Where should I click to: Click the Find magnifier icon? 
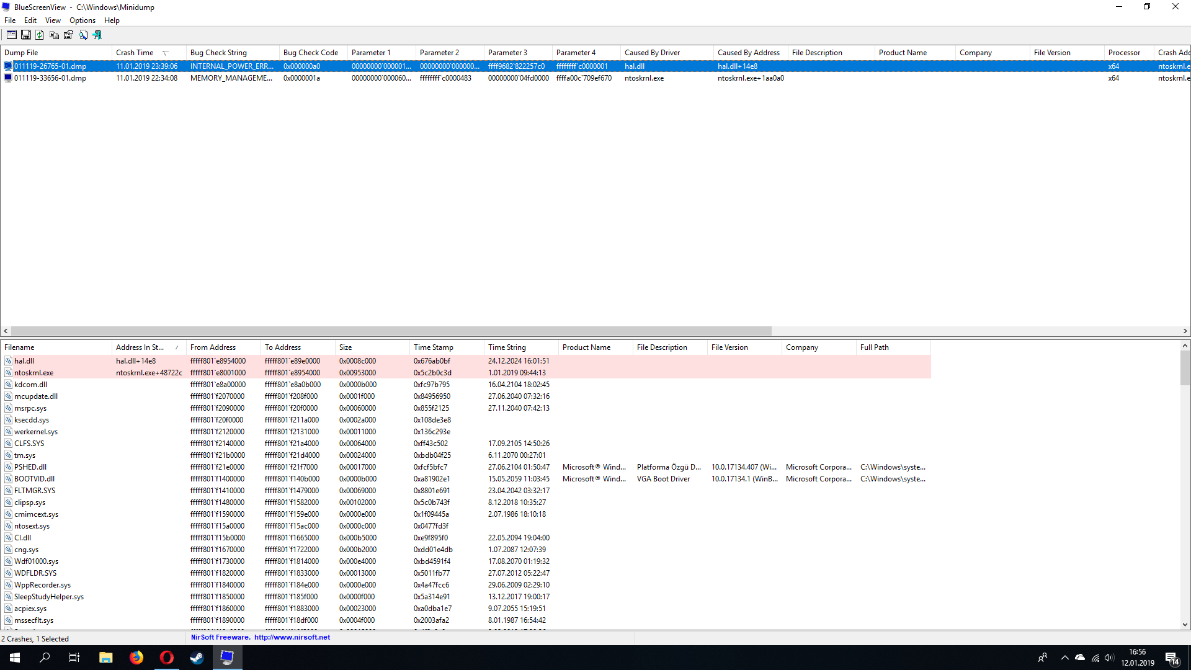83,35
